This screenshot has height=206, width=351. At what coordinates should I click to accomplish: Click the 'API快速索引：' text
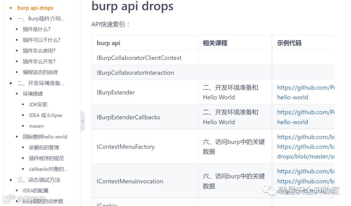110,24
